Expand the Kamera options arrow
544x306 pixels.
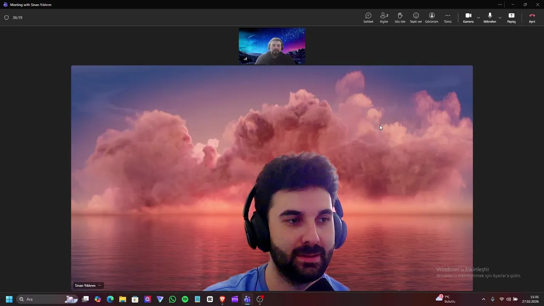[x=479, y=18]
